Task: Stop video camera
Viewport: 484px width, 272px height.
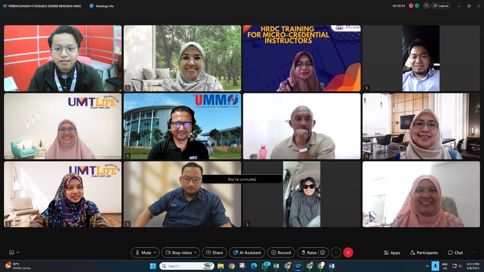Action: click(178, 253)
